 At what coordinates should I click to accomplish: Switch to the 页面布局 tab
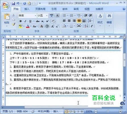point(40,9)
